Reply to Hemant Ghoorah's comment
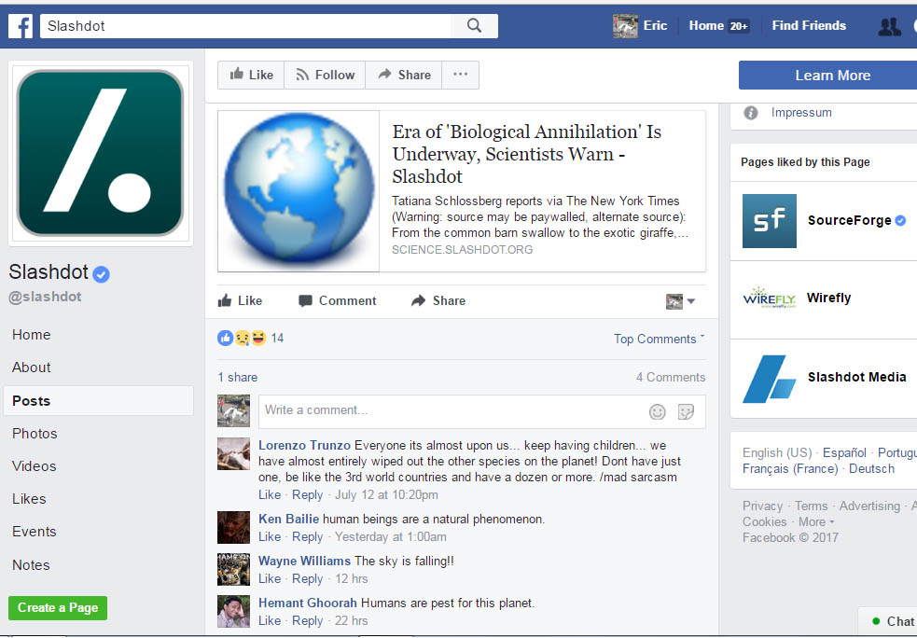The image size is (917, 638). tap(308, 621)
